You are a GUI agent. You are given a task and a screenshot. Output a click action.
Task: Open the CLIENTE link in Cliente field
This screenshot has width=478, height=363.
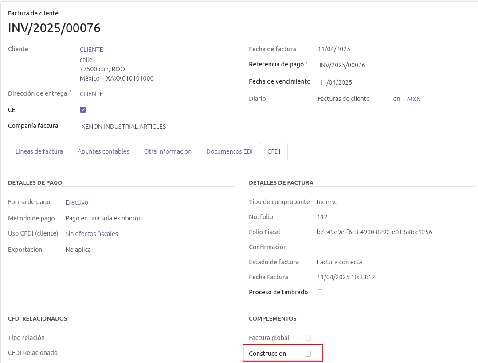pos(91,50)
